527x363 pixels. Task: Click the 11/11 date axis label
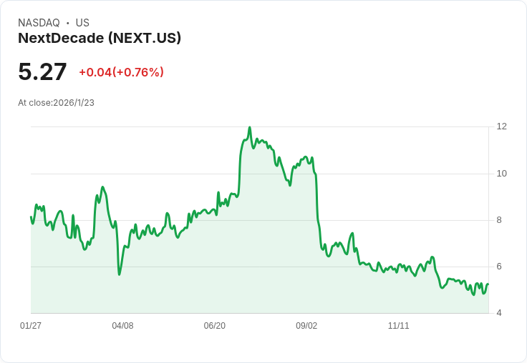(x=398, y=326)
